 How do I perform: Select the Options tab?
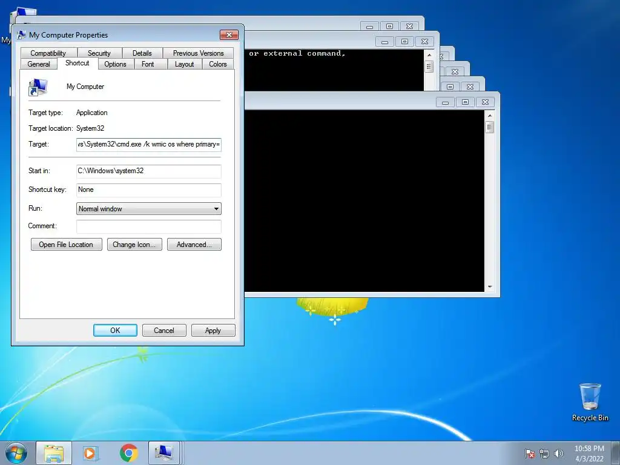[116, 64]
